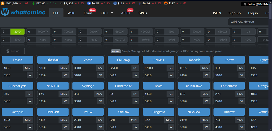Open the JSON link

pos(217,13)
